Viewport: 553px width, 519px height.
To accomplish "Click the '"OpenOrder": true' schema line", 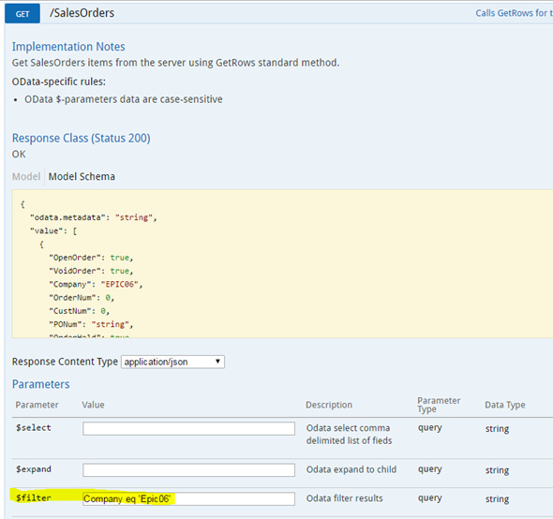I will (91, 258).
